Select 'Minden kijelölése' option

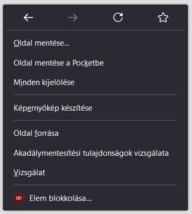pyautogui.click(x=95, y=82)
